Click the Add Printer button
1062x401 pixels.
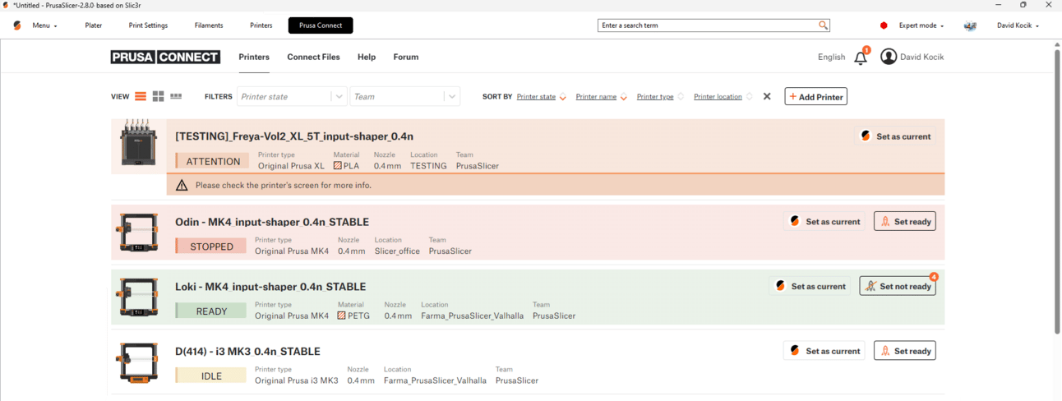pos(815,96)
